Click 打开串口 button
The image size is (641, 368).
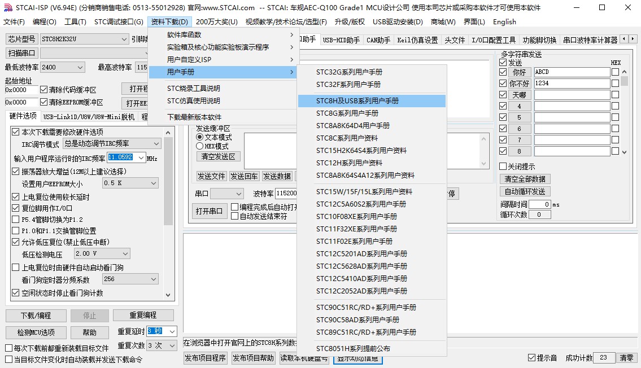click(x=209, y=211)
